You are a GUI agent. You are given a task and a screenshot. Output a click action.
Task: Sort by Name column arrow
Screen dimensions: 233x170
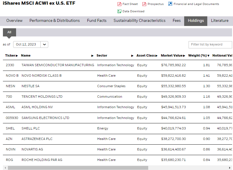tap(92, 56)
